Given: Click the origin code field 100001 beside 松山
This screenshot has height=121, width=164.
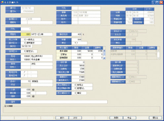Looking at the screenshot, I should point(25,56).
